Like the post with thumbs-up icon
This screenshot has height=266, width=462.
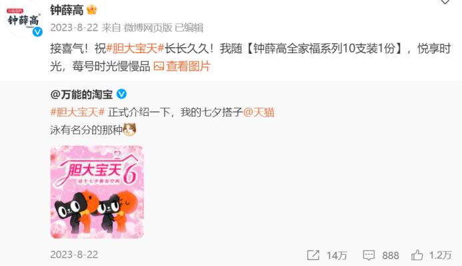pos(417,255)
